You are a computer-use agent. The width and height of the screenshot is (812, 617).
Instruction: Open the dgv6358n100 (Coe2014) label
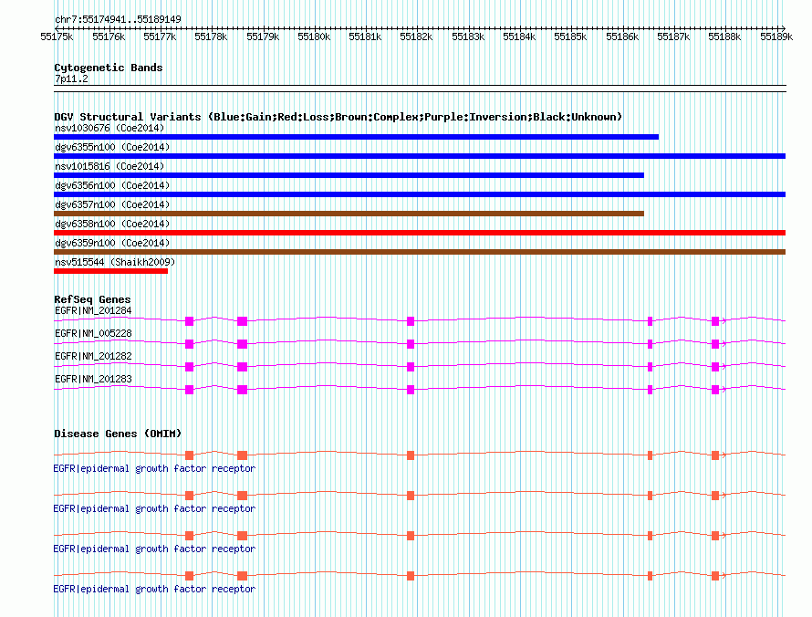tap(112, 224)
